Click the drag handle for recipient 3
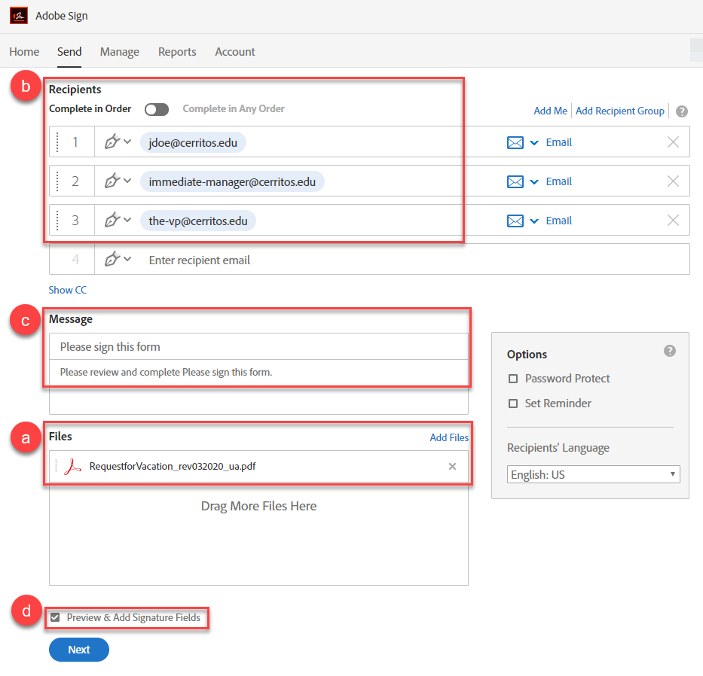Image resolution: width=703 pixels, height=676 pixels. click(x=57, y=221)
